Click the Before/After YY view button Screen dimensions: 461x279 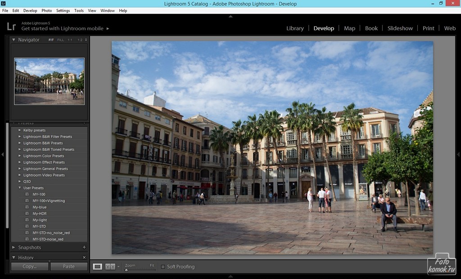coord(110,267)
